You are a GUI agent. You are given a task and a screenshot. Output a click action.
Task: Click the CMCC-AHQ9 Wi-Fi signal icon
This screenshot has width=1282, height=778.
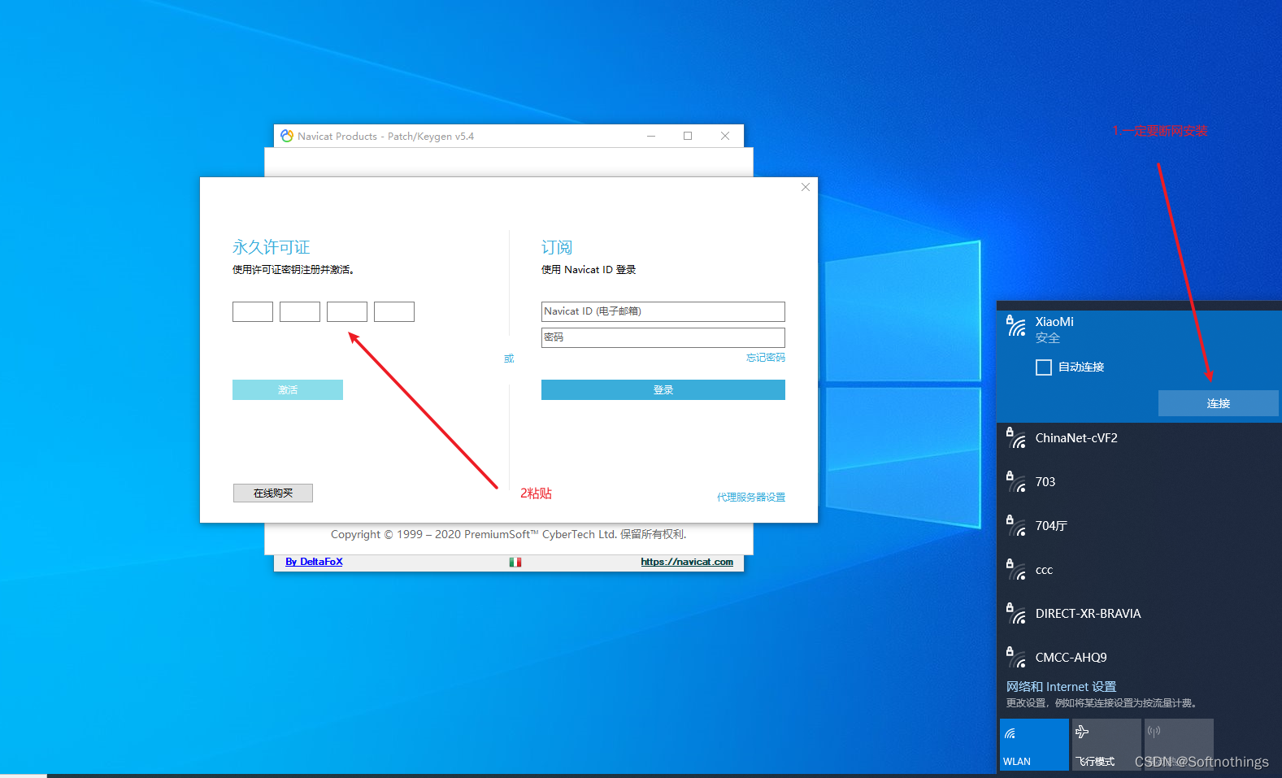(1016, 658)
